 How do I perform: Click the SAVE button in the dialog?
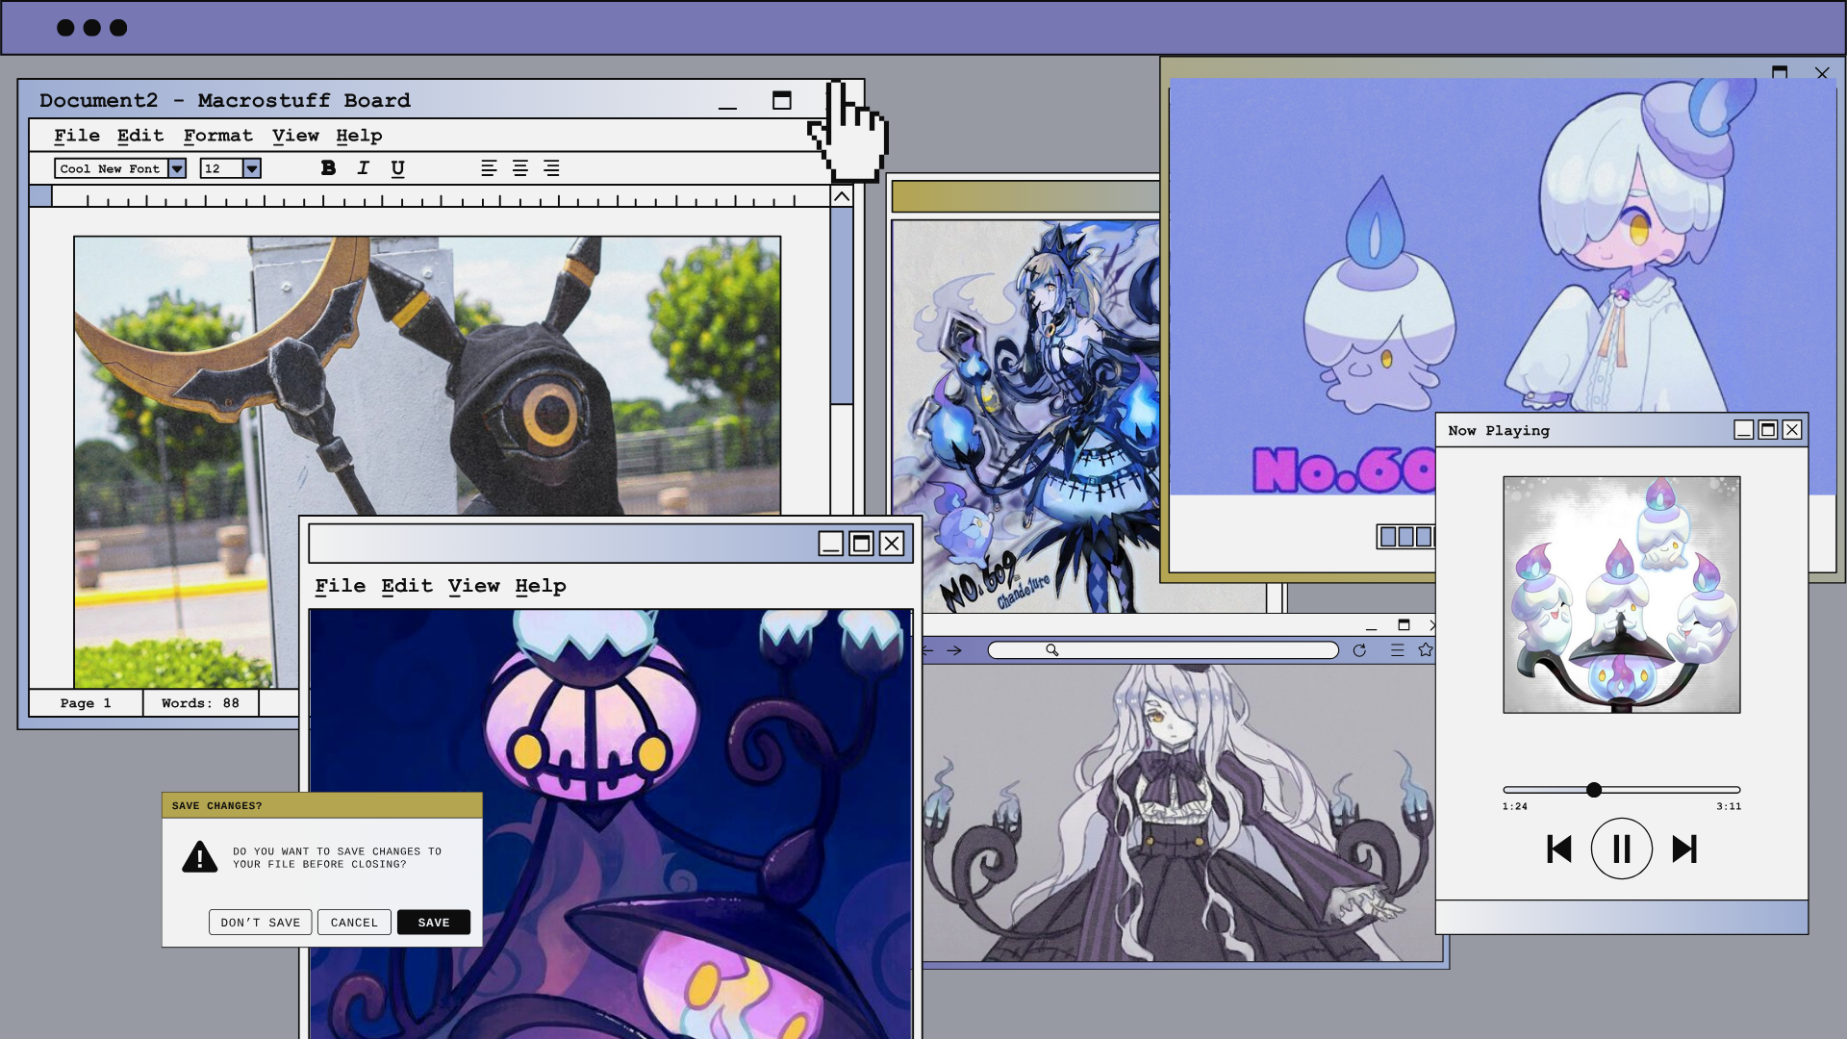433,922
